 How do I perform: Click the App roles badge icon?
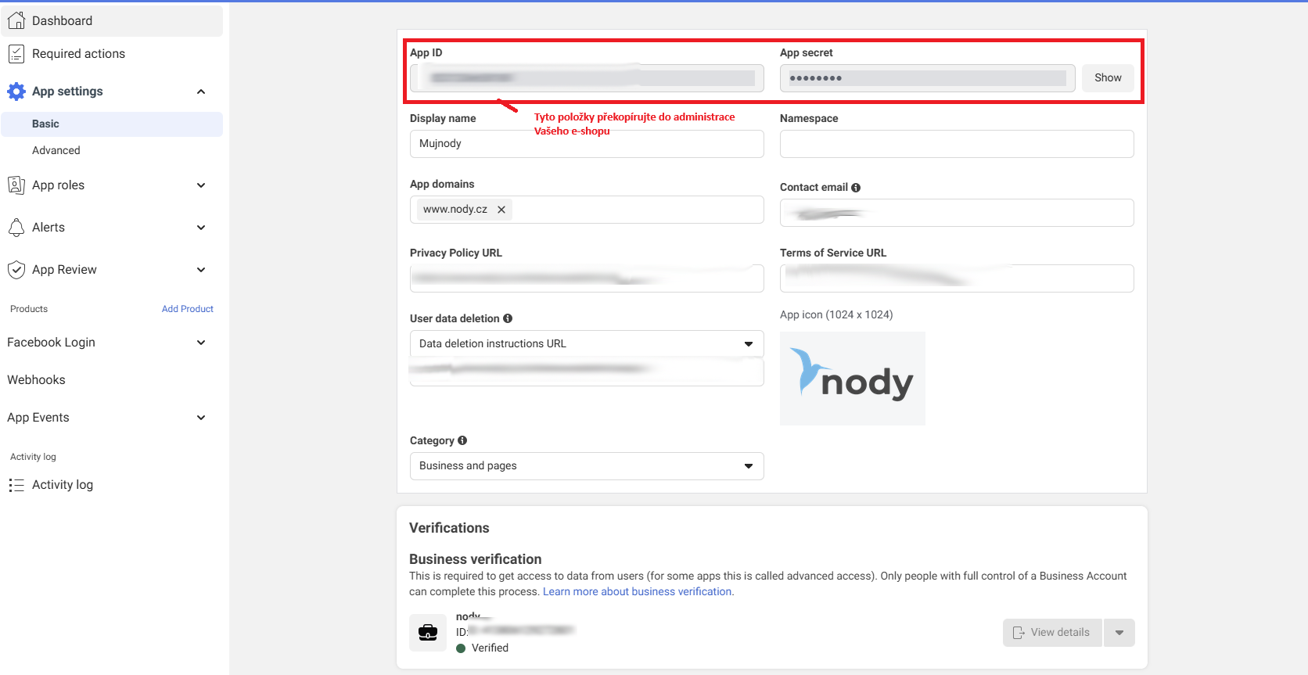pyautogui.click(x=16, y=185)
